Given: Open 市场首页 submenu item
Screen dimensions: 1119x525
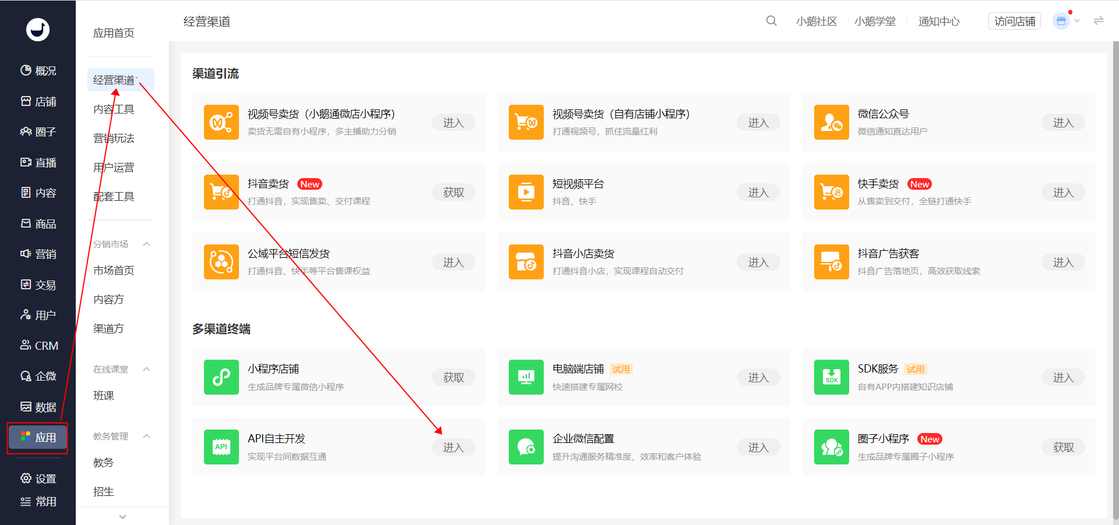Looking at the screenshot, I should (114, 270).
